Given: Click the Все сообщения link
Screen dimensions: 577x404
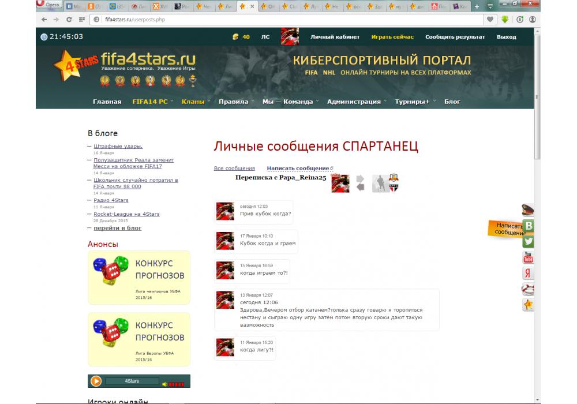Looking at the screenshot, I should tap(234, 169).
